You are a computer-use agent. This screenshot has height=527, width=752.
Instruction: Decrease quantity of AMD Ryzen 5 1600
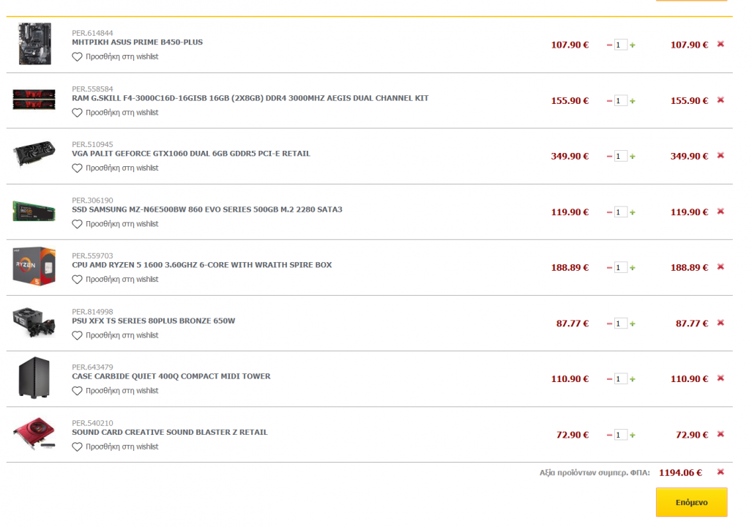(x=609, y=268)
